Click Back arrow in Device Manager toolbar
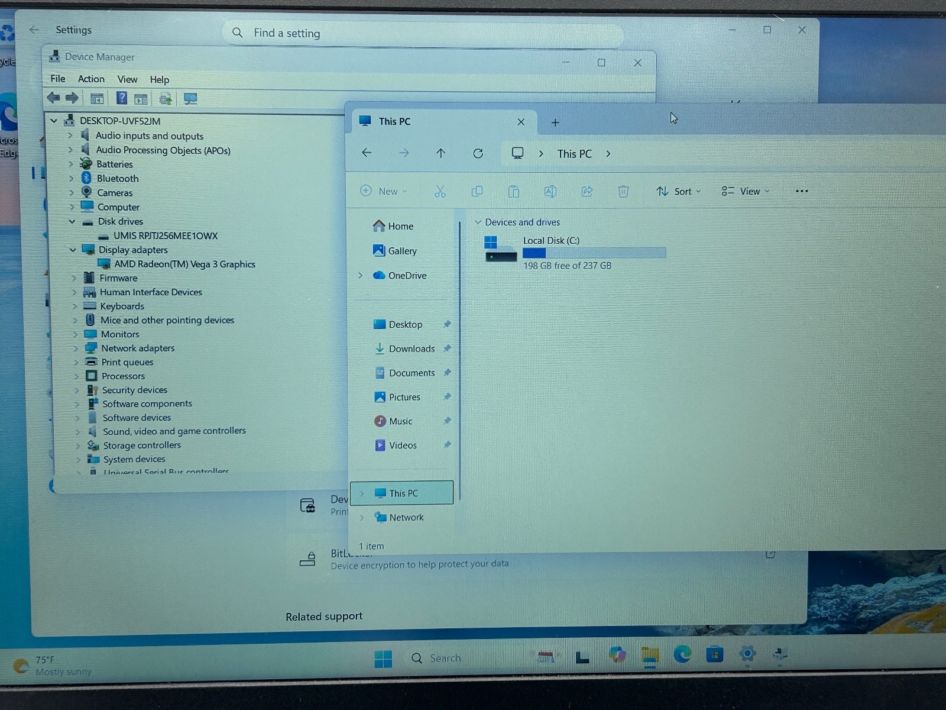Image resolution: width=946 pixels, height=710 pixels. (53, 98)
